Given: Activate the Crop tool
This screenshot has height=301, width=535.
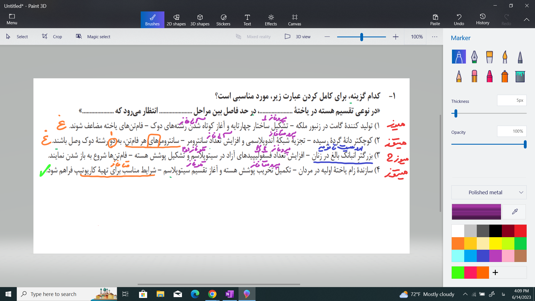Looking at the screenshot, I should (x=52, y=37).
